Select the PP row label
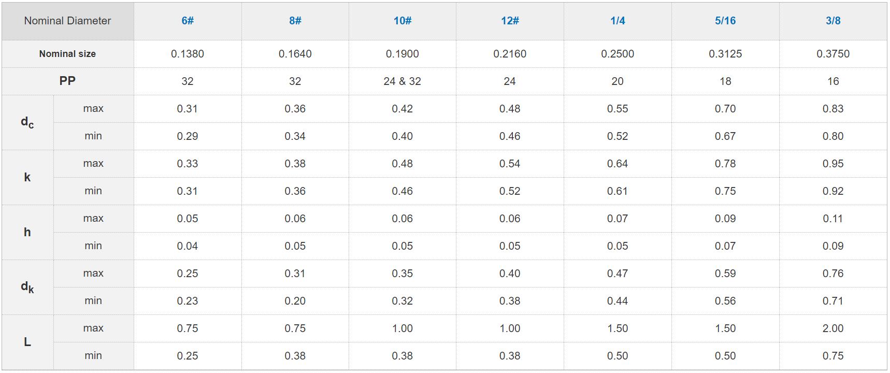The width and height of the screenshot is (890, 373). coord(67,81)
